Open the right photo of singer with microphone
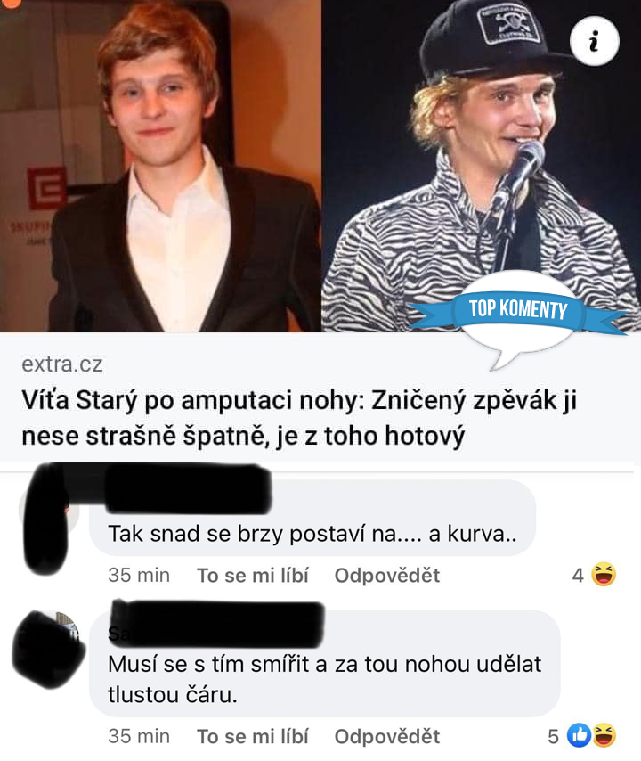The height and width of the screenshot is (761, 641). tap(481, 166)
